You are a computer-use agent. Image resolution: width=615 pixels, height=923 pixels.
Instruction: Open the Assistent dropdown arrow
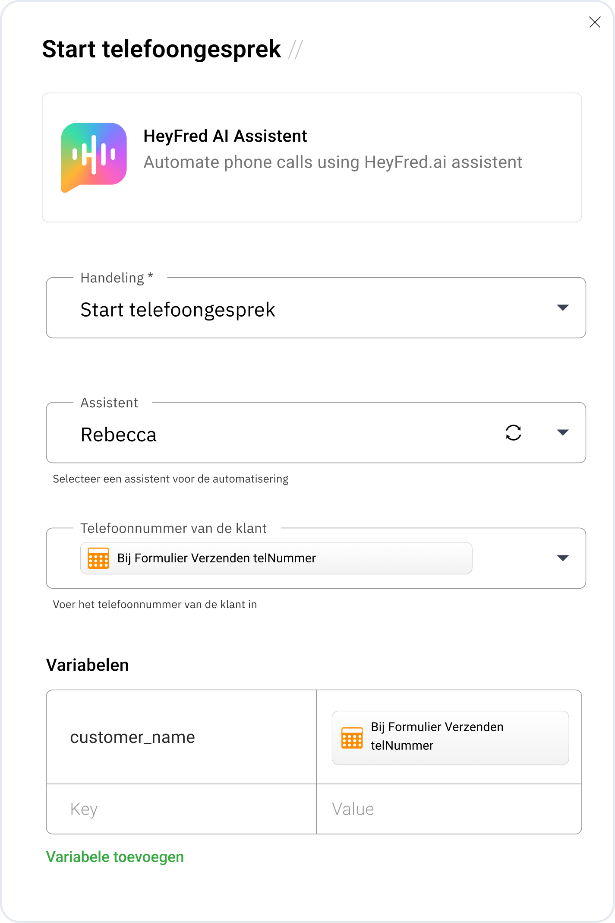[x=562, y=433]
